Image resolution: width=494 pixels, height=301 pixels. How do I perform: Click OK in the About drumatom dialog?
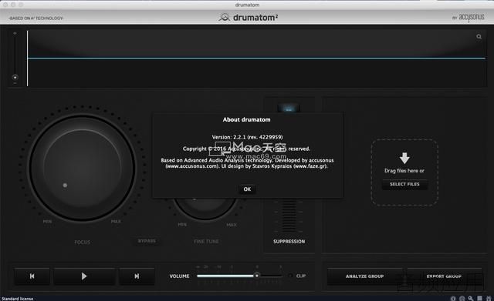click(247, 189)
